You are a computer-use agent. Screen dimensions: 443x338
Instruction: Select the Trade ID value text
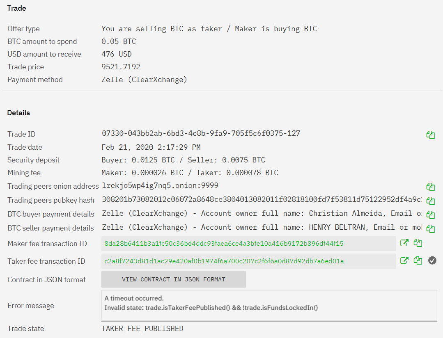tap(201, 133)
